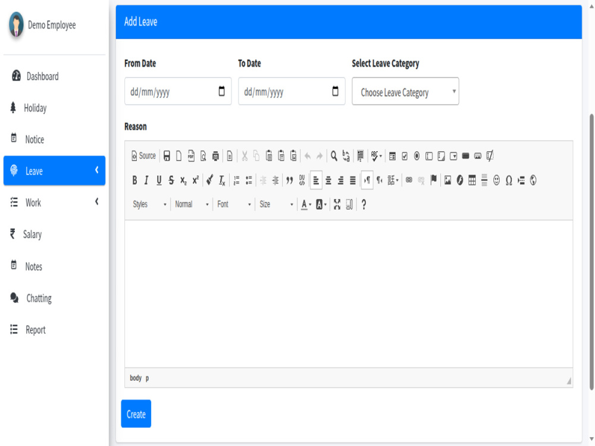This screenshot has width=595, height=446.
Task: Click the Create Div Container icon
Action: point(302,181)
